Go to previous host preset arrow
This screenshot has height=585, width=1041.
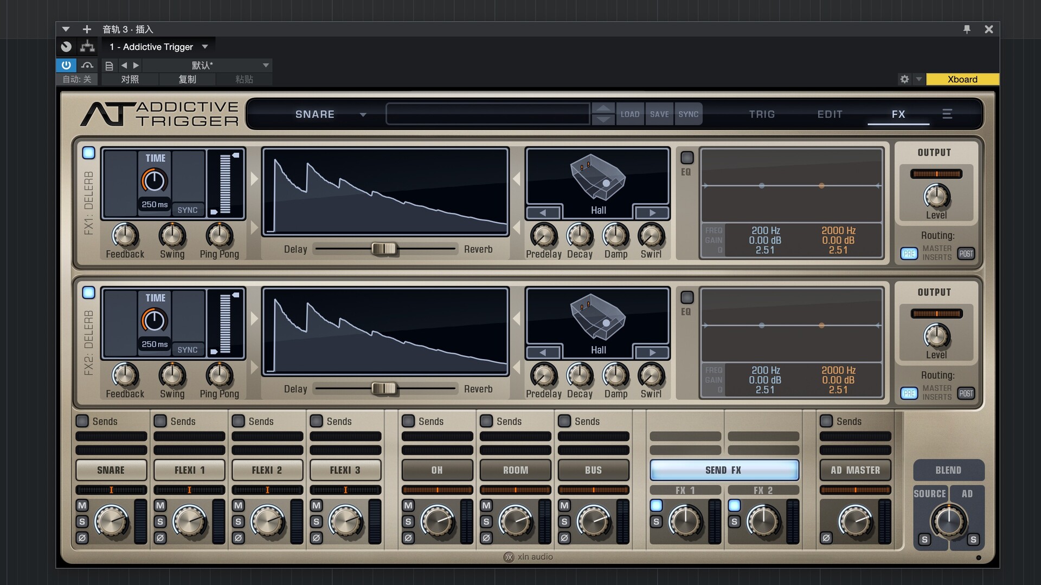coord(124,66)
